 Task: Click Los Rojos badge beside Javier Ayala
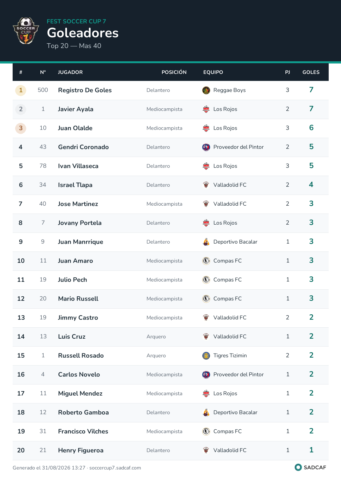pos(206,109)
